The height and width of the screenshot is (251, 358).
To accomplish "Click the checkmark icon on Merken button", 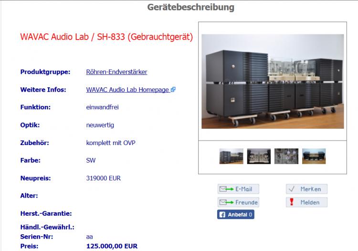I will click(x=292, y=188).
